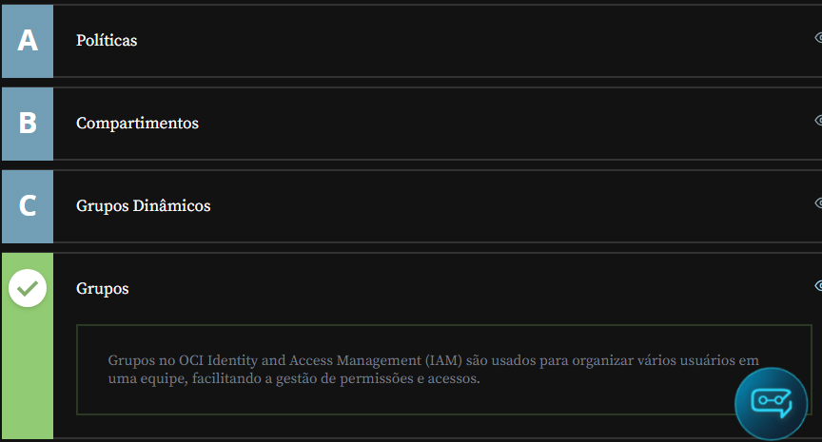Click the letter C answer badge
Image resolution: width=822 pixels, height=442 pixels.
click(27, 205)
